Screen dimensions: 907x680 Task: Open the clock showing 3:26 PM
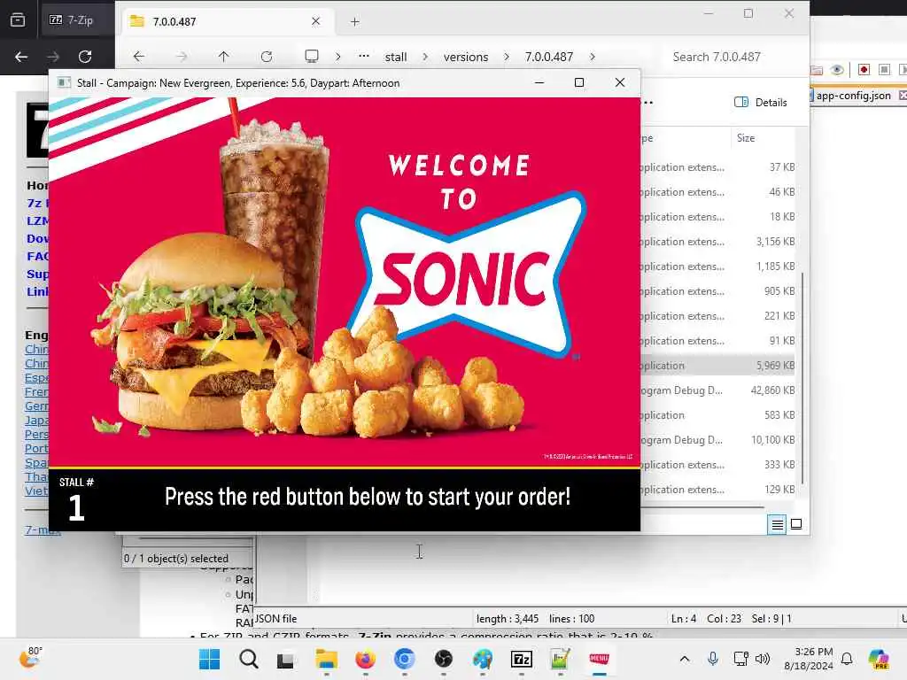click(808, 659)
